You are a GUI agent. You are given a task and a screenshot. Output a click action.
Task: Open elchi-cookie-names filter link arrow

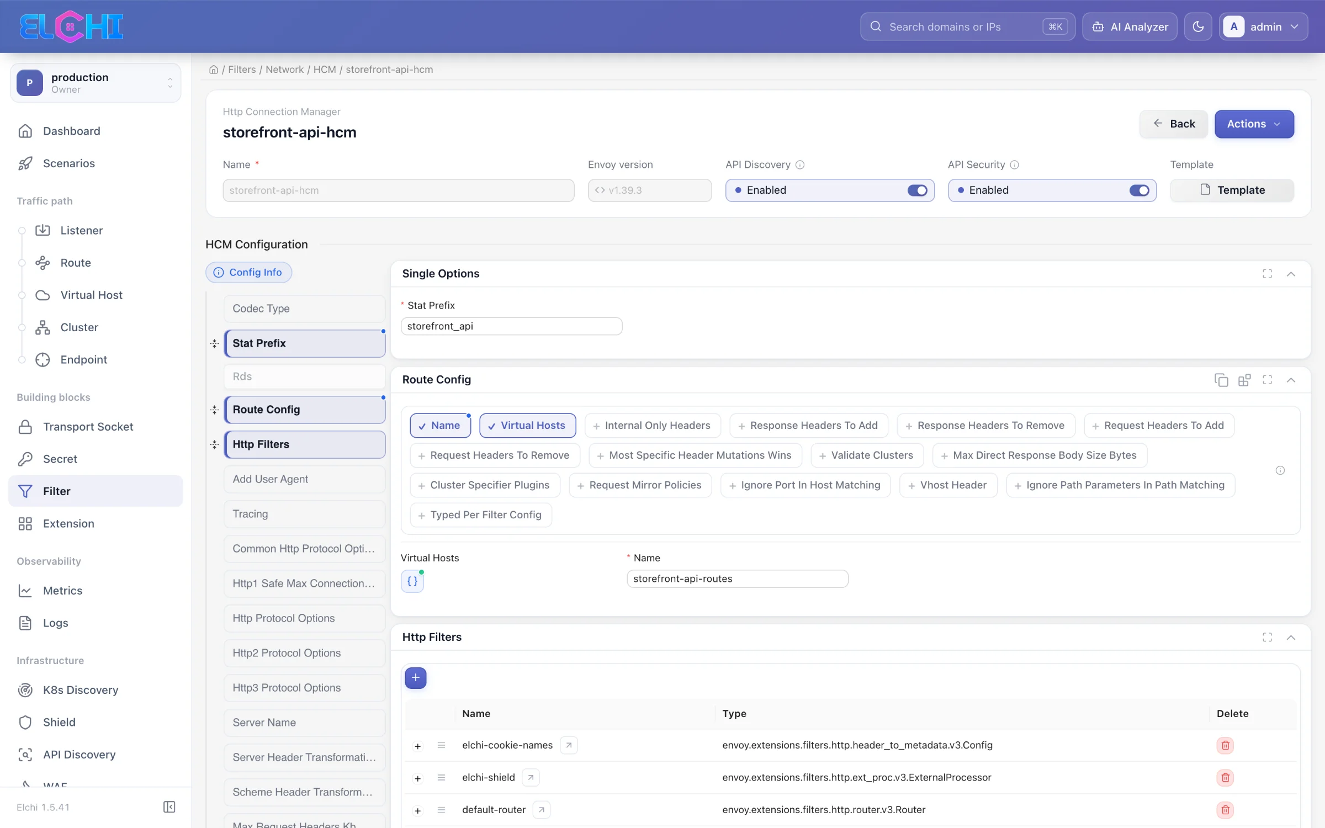(x=569, y=745)
